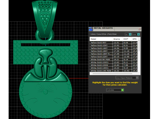The width and height of the screenshot is (159, 119).
Task: Select the White Gold:14K PdW row
Action: 114,71
